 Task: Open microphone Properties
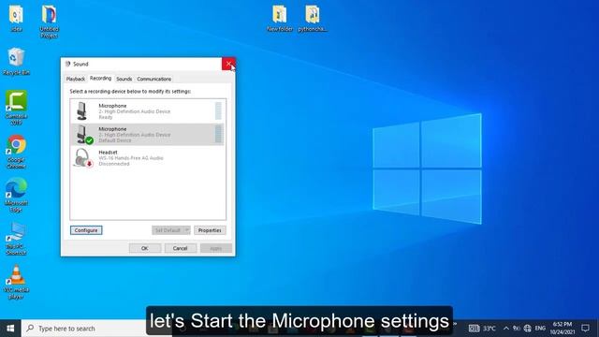pos(210,230)
